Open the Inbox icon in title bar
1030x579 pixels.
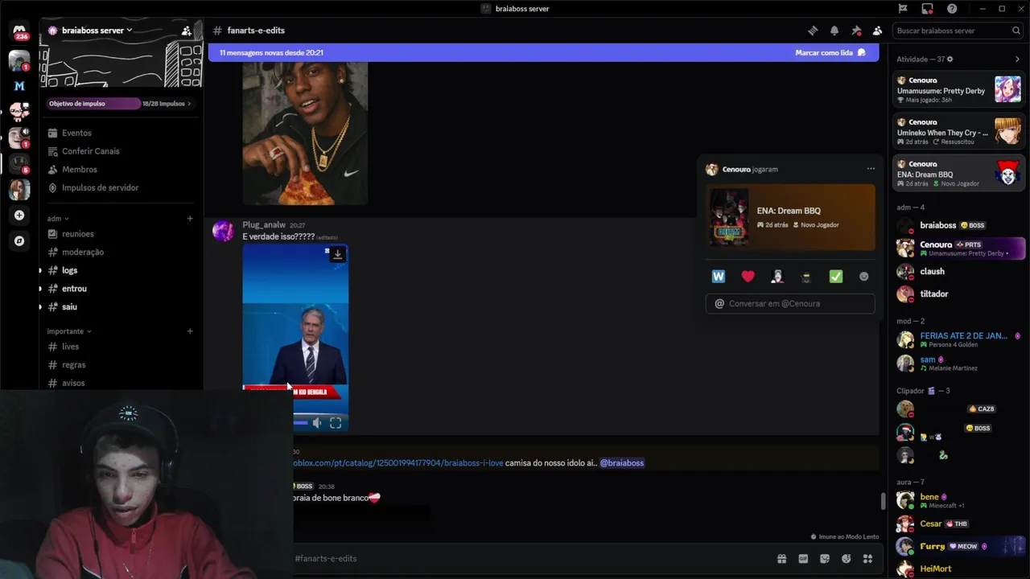(928, 9)
